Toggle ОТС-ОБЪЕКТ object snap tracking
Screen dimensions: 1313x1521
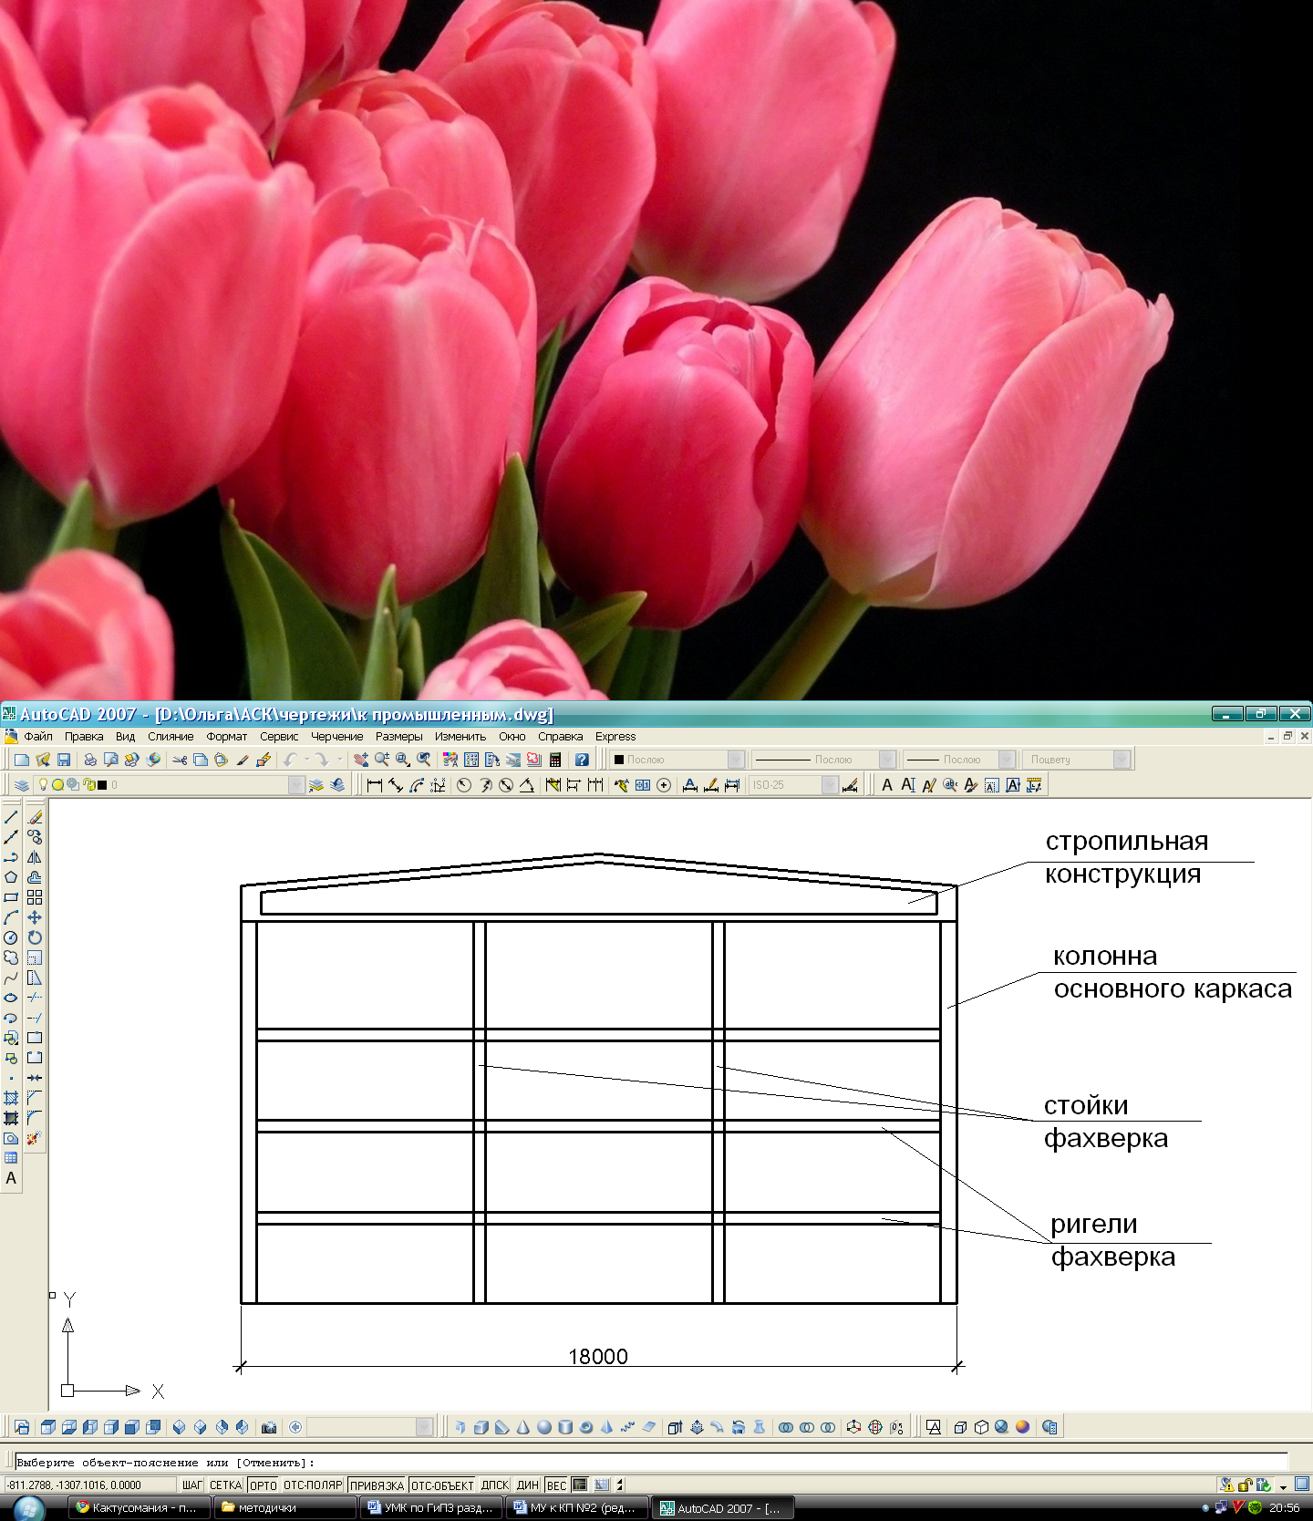[442, 1485]
